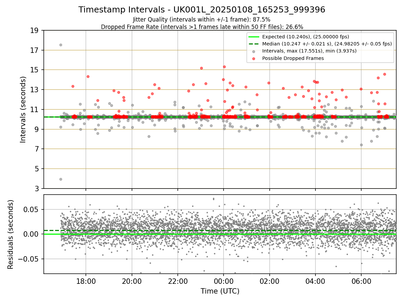Select 'Possible Dropped Frames' legend entry
The height and width of the screenshot is (303, 404).
coord(293,58)
